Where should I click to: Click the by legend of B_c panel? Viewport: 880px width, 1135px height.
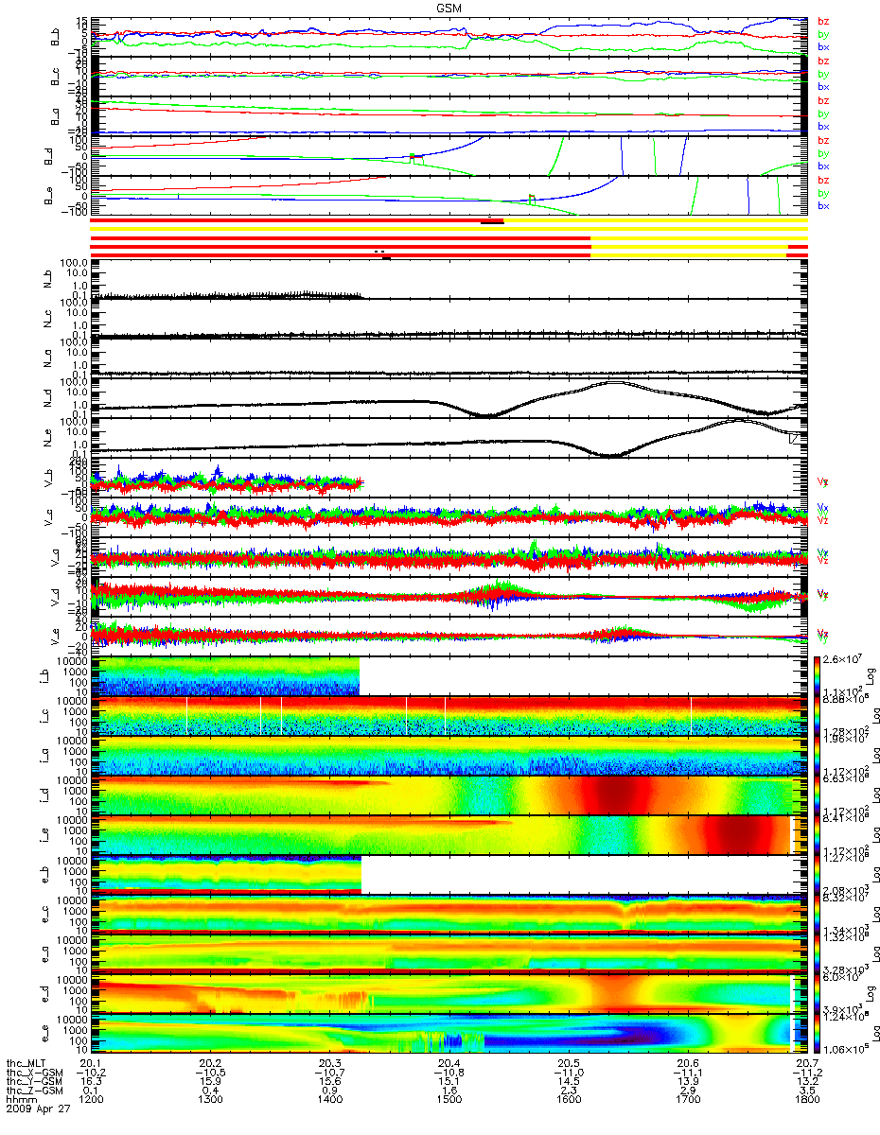823,74
